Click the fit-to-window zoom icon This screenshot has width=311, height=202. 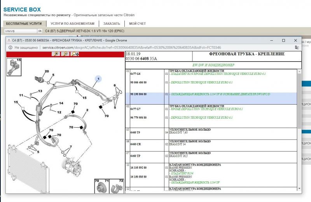coord(75,54)
